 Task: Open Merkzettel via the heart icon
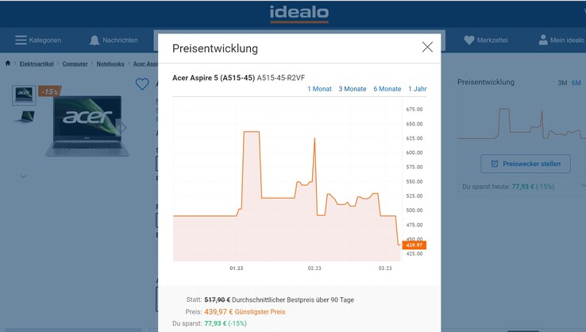tap(470, 41)
